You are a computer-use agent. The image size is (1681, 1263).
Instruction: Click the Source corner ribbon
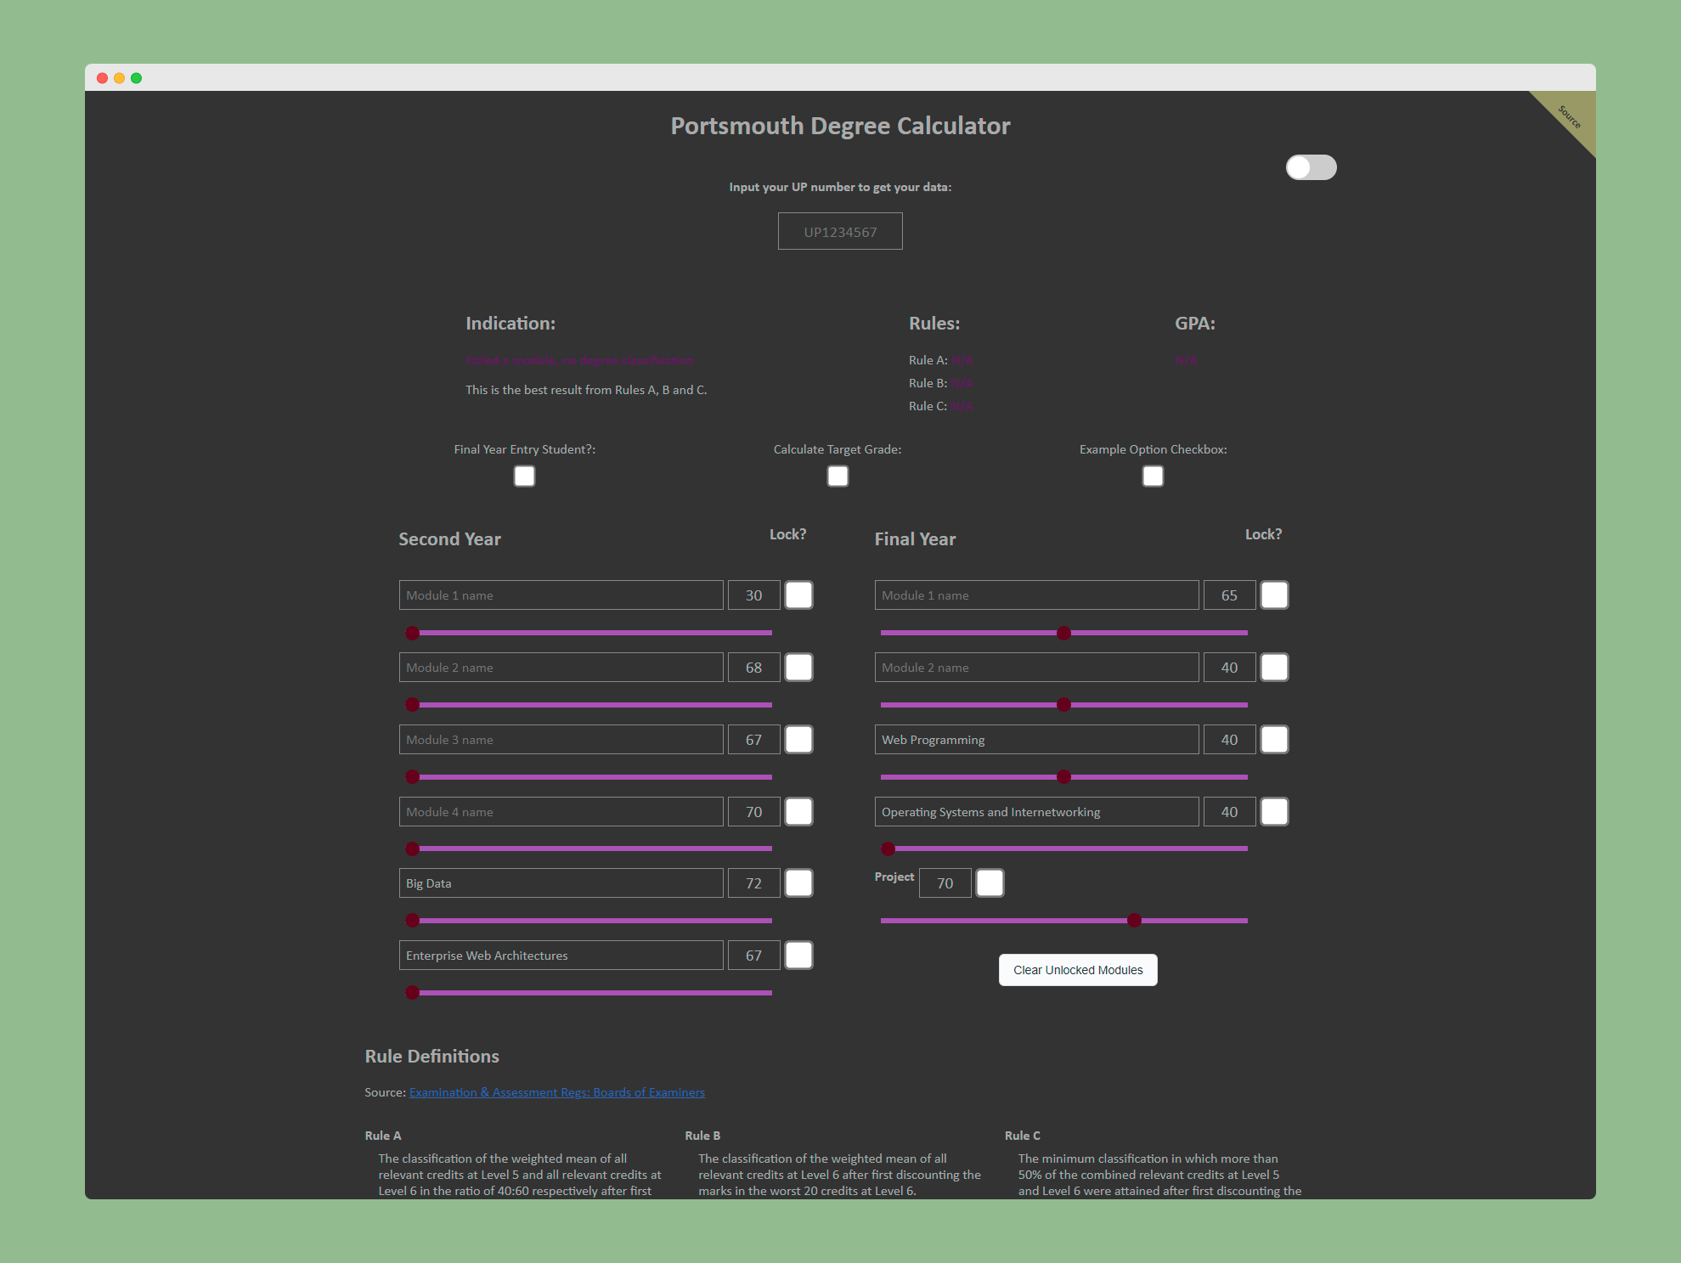coord(1570,116)
